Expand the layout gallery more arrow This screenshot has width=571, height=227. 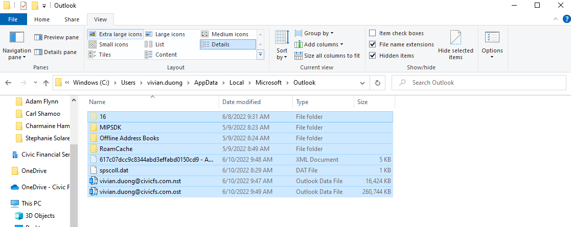(260, 55)
